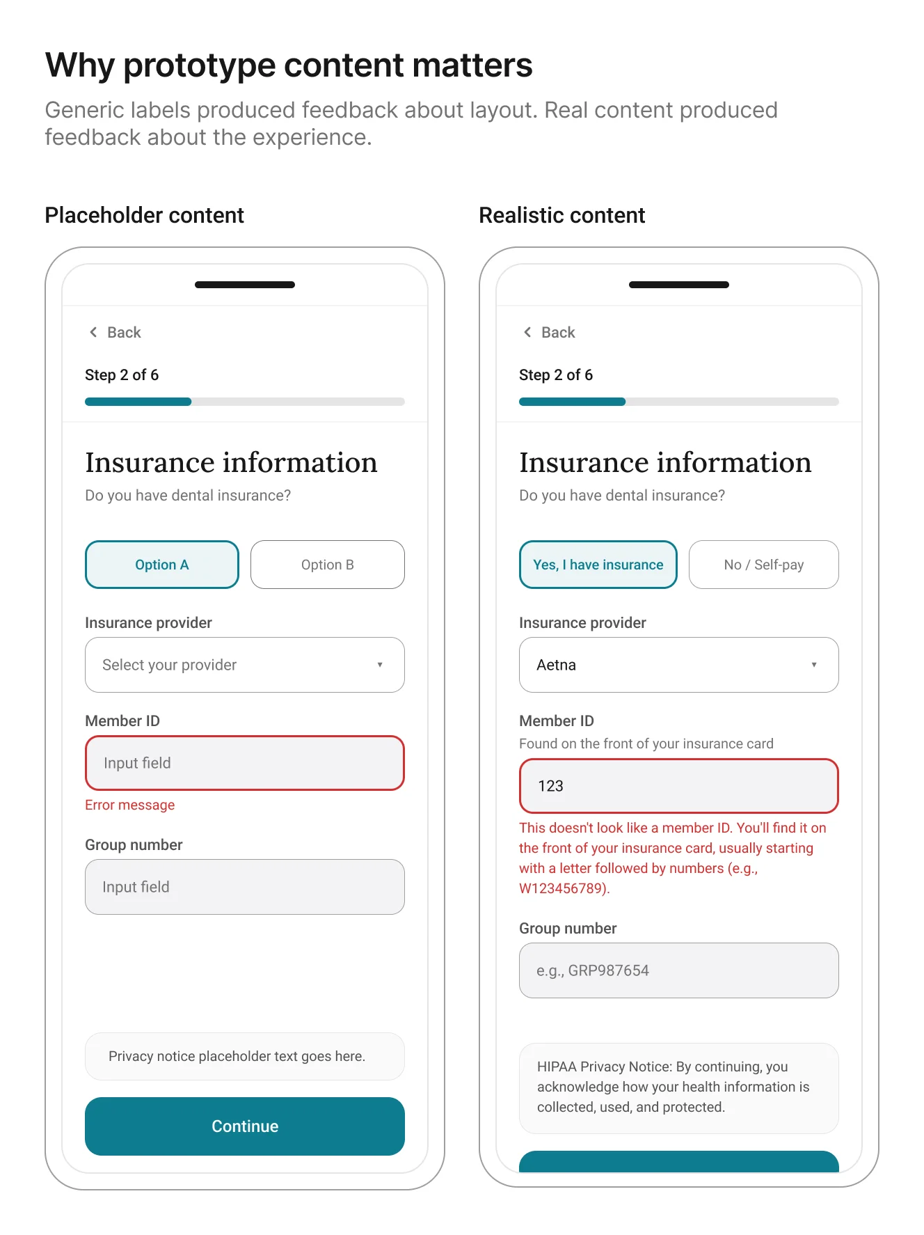Screen dimensions: 924x1235
Task: Click the placeholder Group number input field
Action: coord(245,887)
